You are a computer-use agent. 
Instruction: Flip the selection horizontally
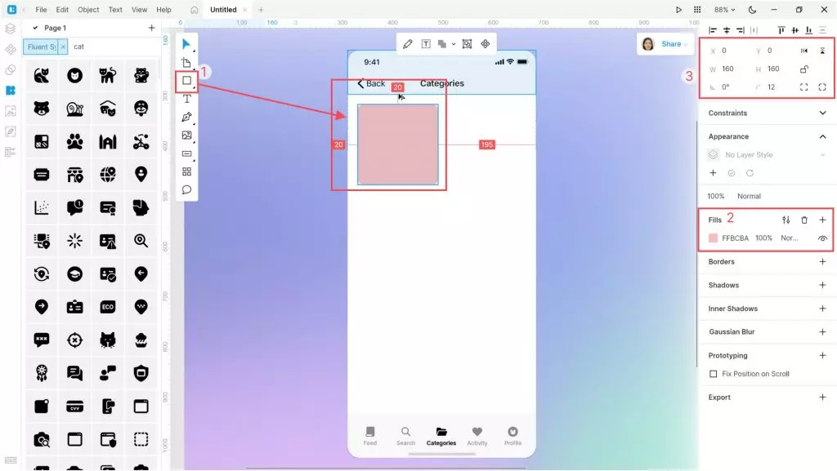[x=804, y=51]
